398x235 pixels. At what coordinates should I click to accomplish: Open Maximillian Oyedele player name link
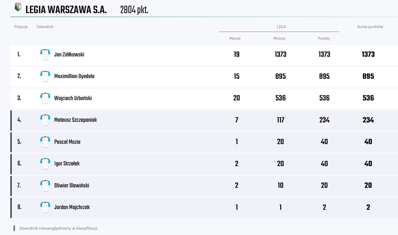pyautogui.click(x=74, y=76)
